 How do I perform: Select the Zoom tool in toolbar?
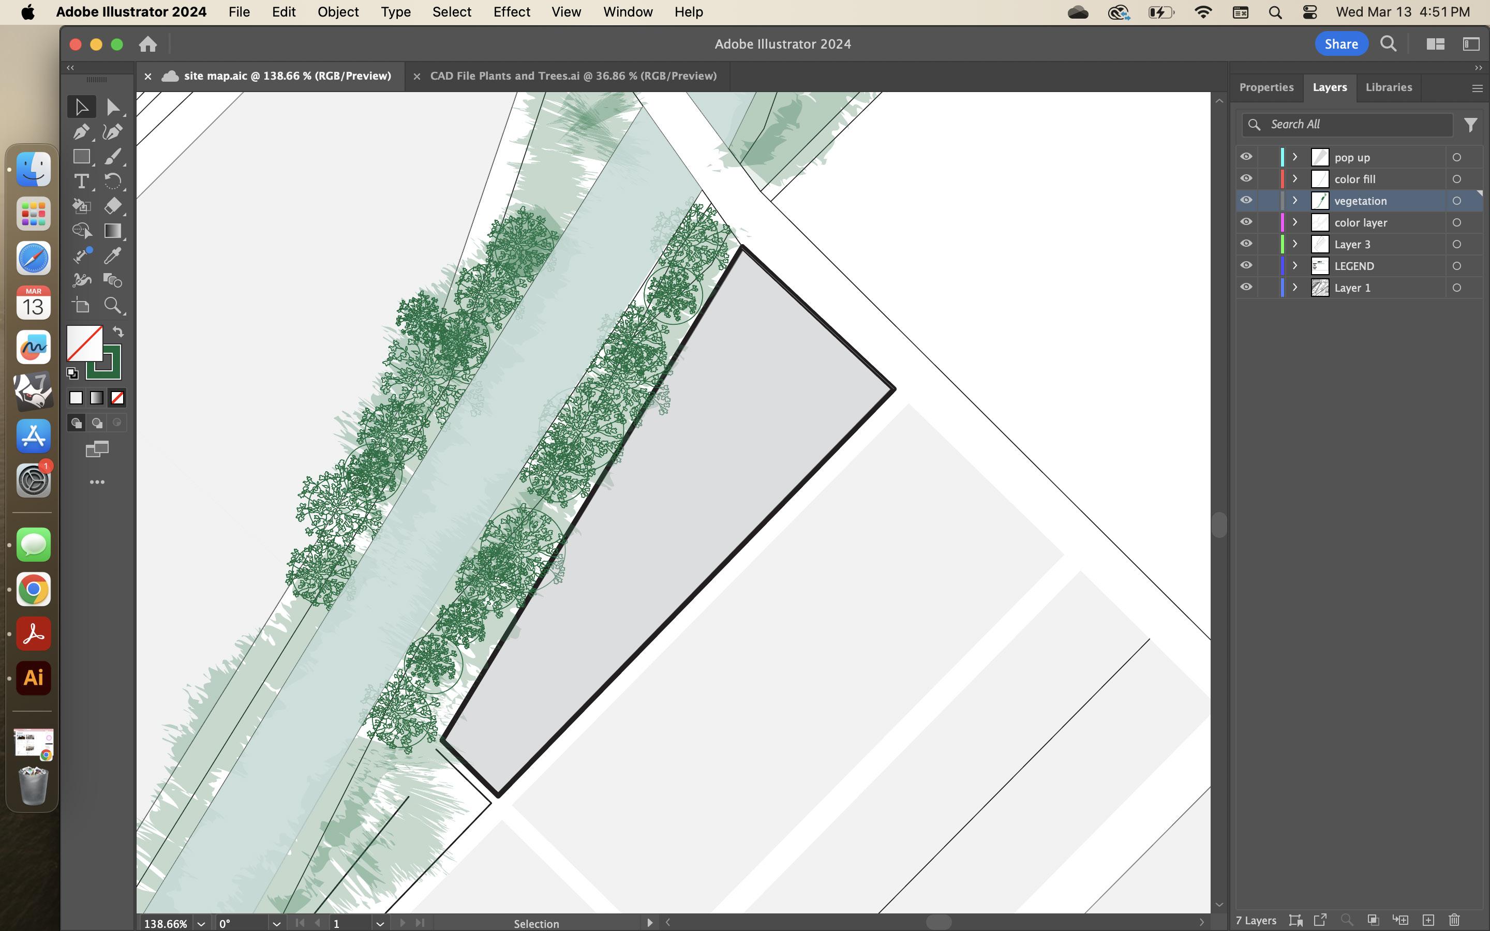tap(112, 305)
